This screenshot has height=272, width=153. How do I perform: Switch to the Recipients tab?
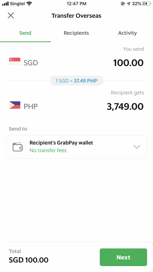coord(76,33)
